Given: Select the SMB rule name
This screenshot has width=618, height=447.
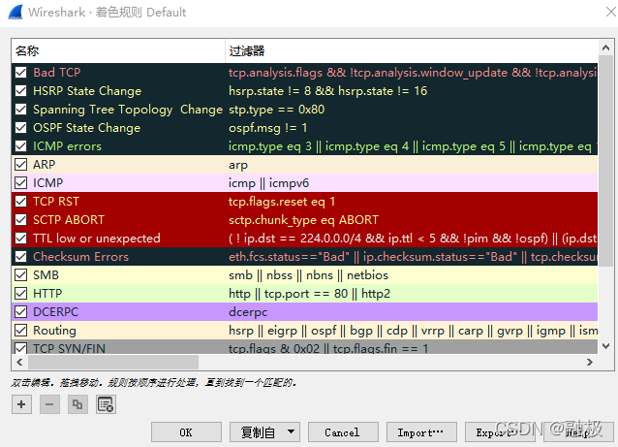Looking at the screenshot, I should (46, 275).
